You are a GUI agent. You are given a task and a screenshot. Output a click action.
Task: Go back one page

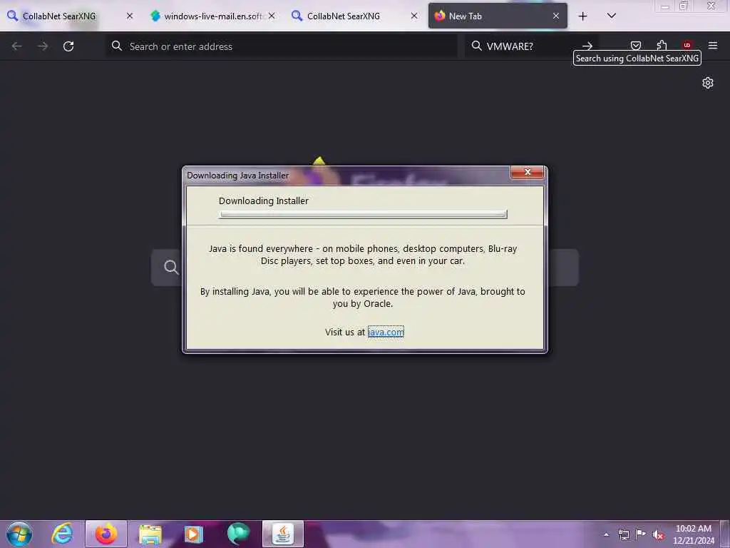[x=17, y=46]
